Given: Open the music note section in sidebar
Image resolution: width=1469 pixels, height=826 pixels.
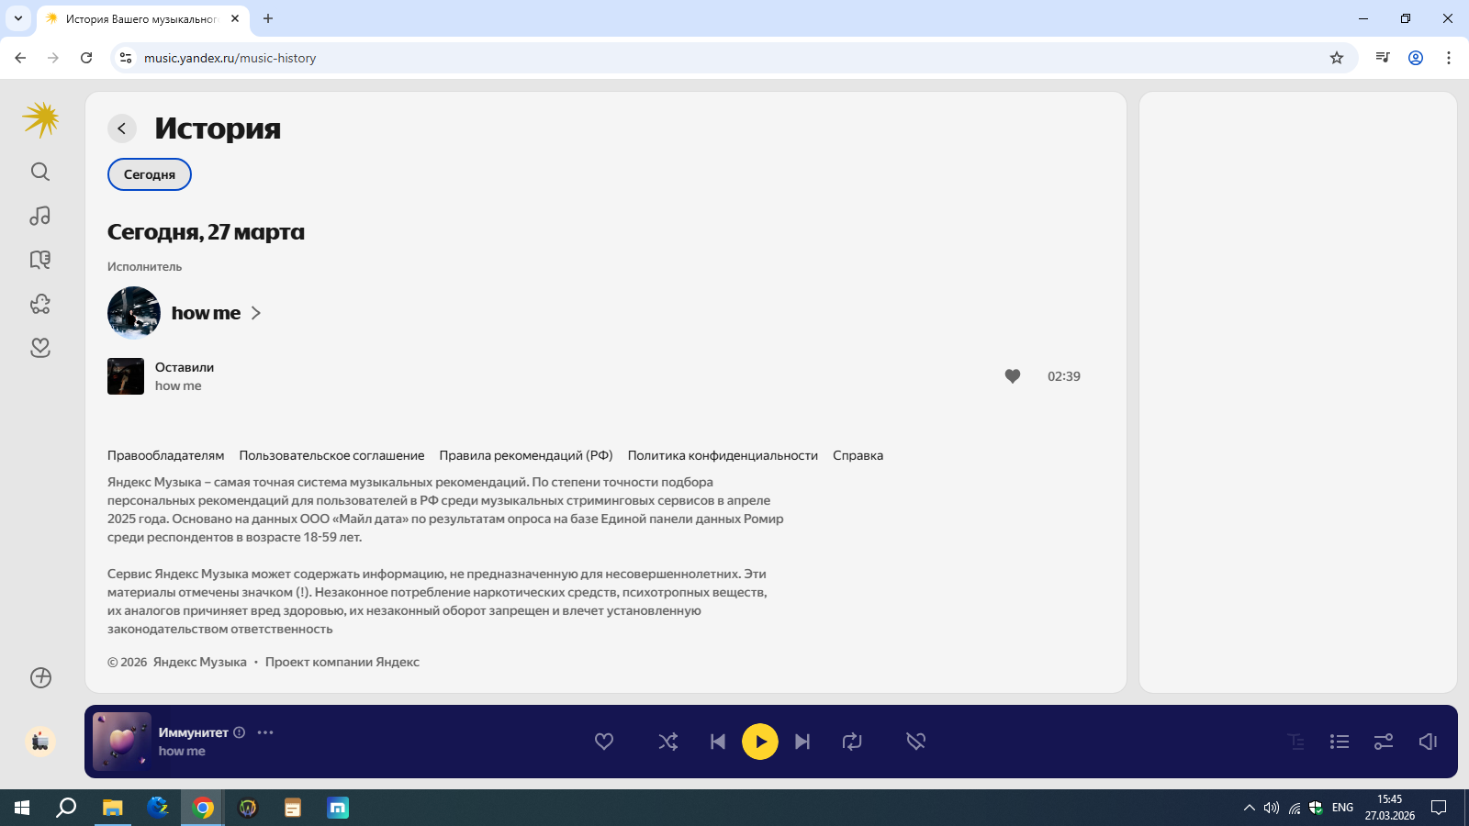Looking at the screenshot, I should [x=40, y=216].
